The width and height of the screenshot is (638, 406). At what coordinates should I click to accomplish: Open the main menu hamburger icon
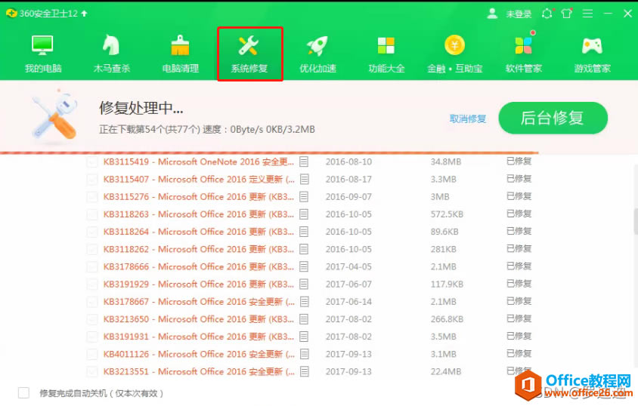(587, 14)
